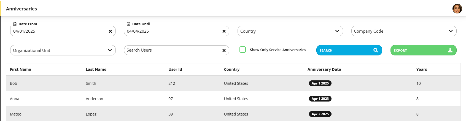Expand the Company Code dropdown
The height and width of the screenshot is (121, 466).
click(404, 31)
